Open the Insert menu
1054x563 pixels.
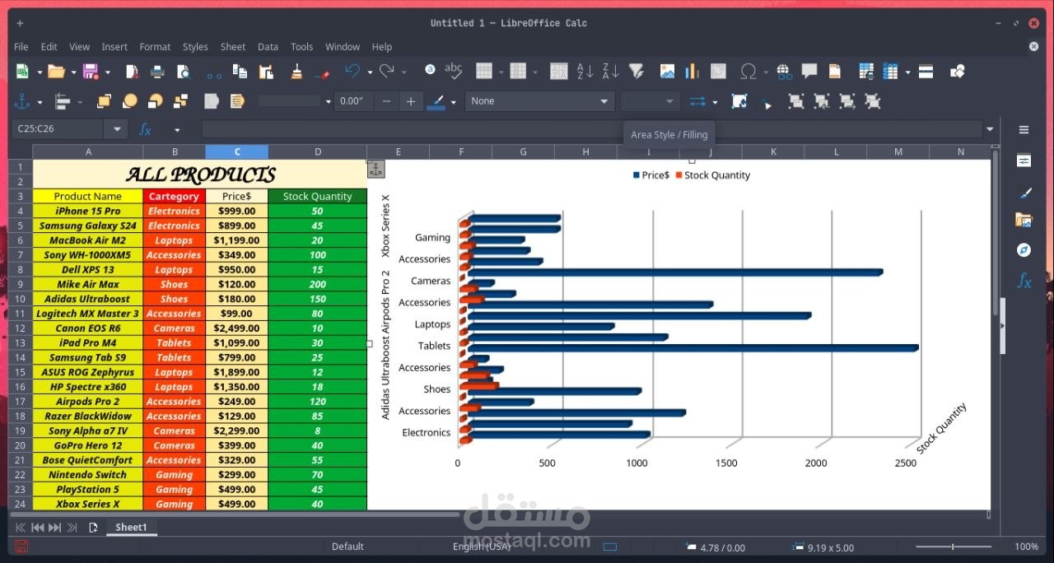coord(114,47)
